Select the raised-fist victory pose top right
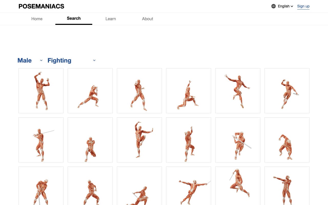This screenshot has width=328, height=205. point(287,90)
